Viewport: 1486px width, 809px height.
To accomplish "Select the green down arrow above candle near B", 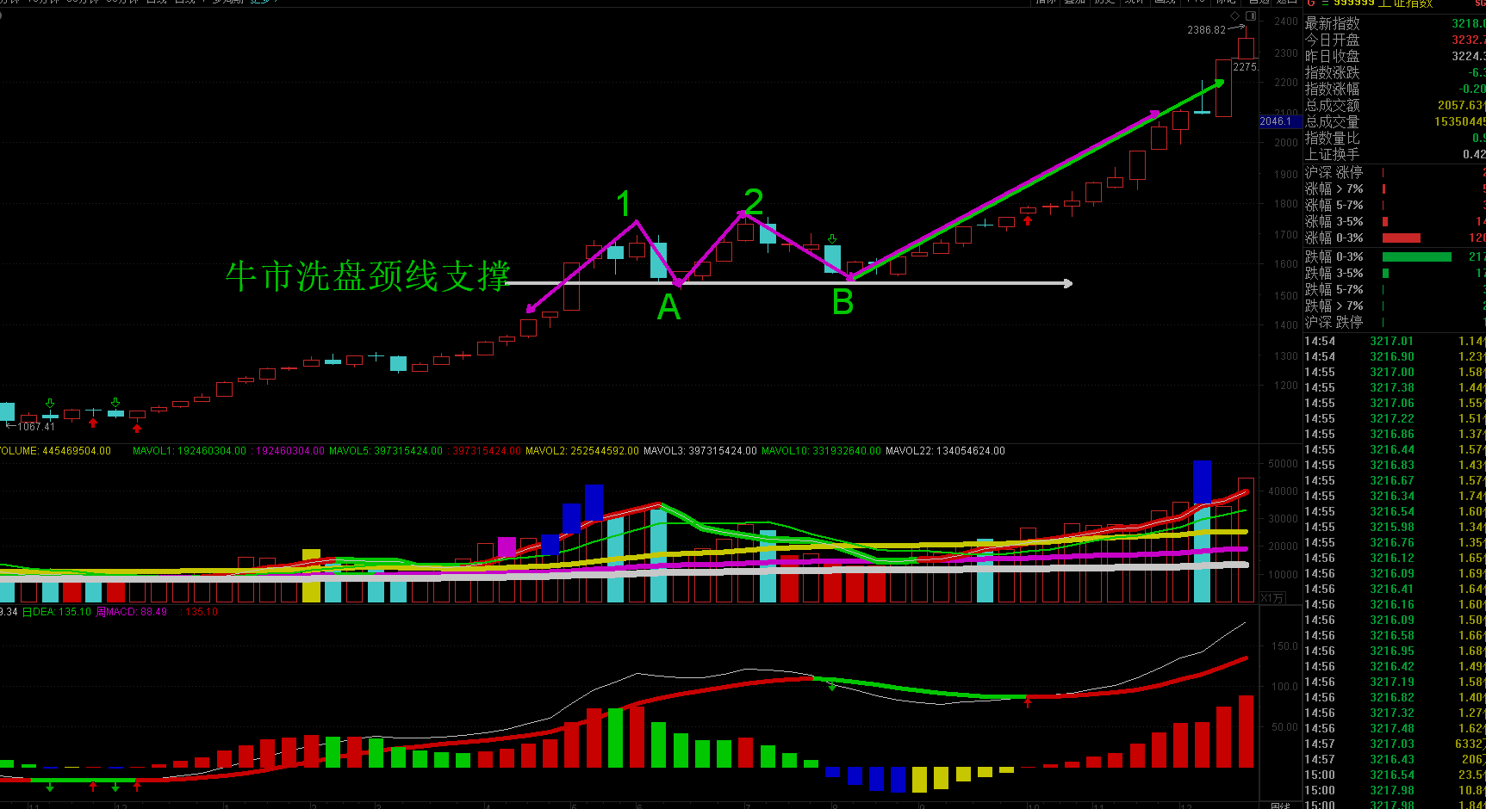I will (831, 238).
